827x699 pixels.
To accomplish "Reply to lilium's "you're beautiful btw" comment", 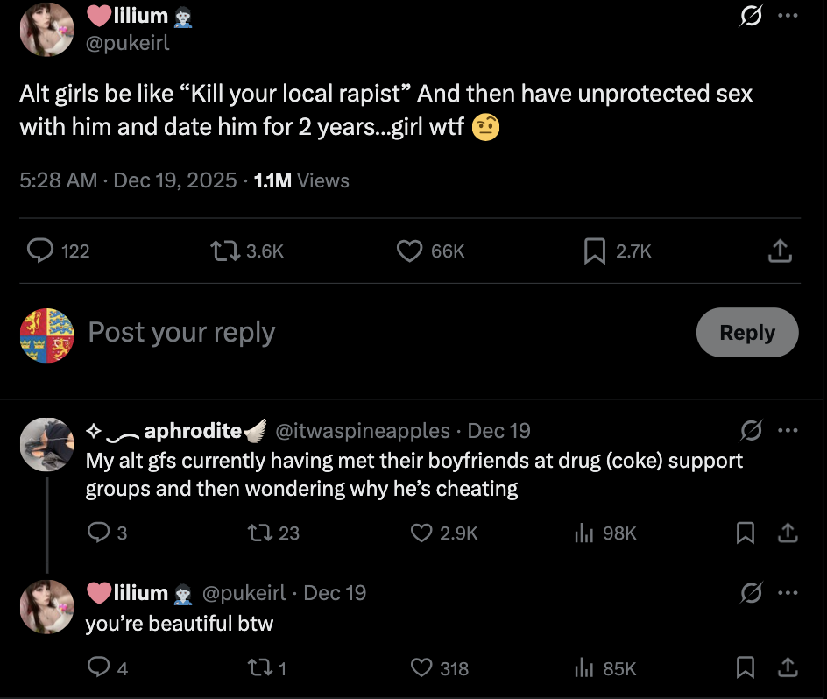I will (x=99, y=668).
